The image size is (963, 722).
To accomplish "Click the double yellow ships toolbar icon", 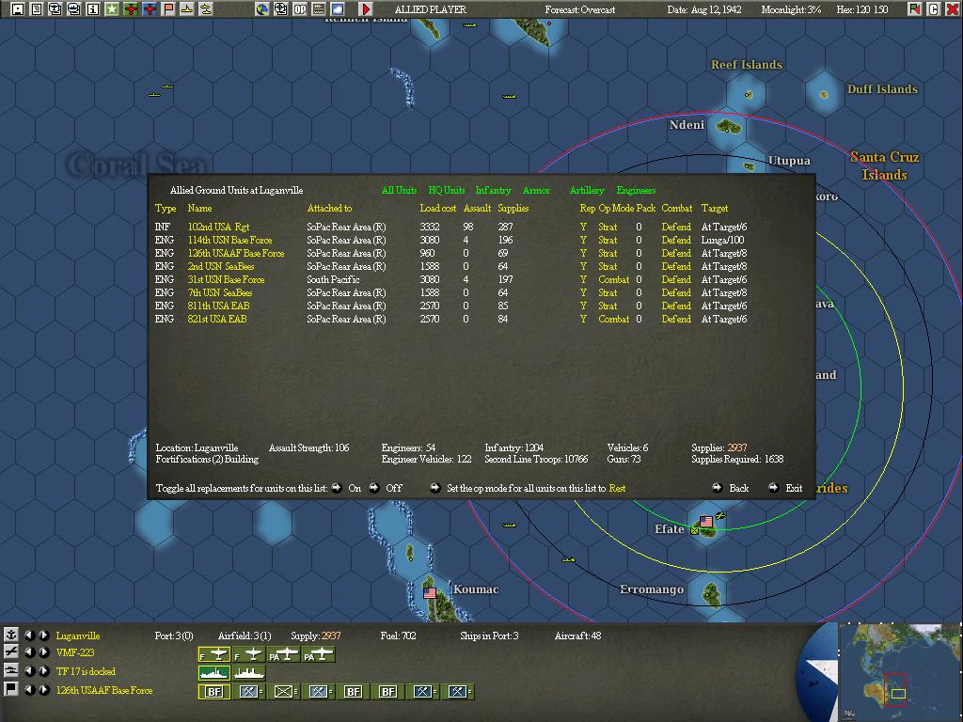I will click(x=206, y=8).
